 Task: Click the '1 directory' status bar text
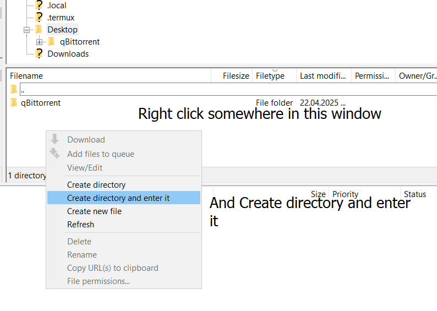(x=27, y=175)
